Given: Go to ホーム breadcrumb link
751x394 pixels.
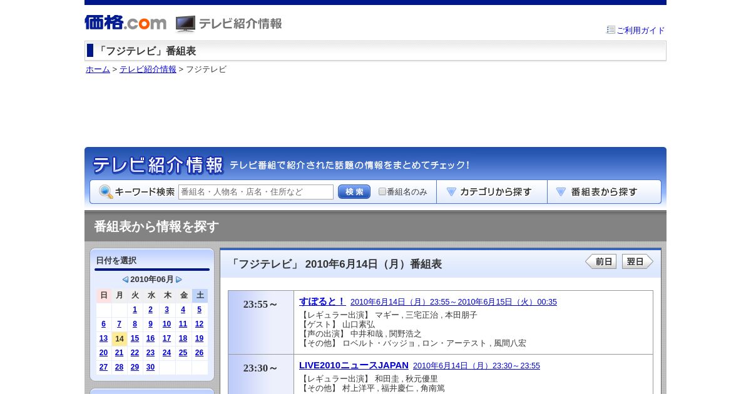Looking at the screenshot, I should pos(98,69).
